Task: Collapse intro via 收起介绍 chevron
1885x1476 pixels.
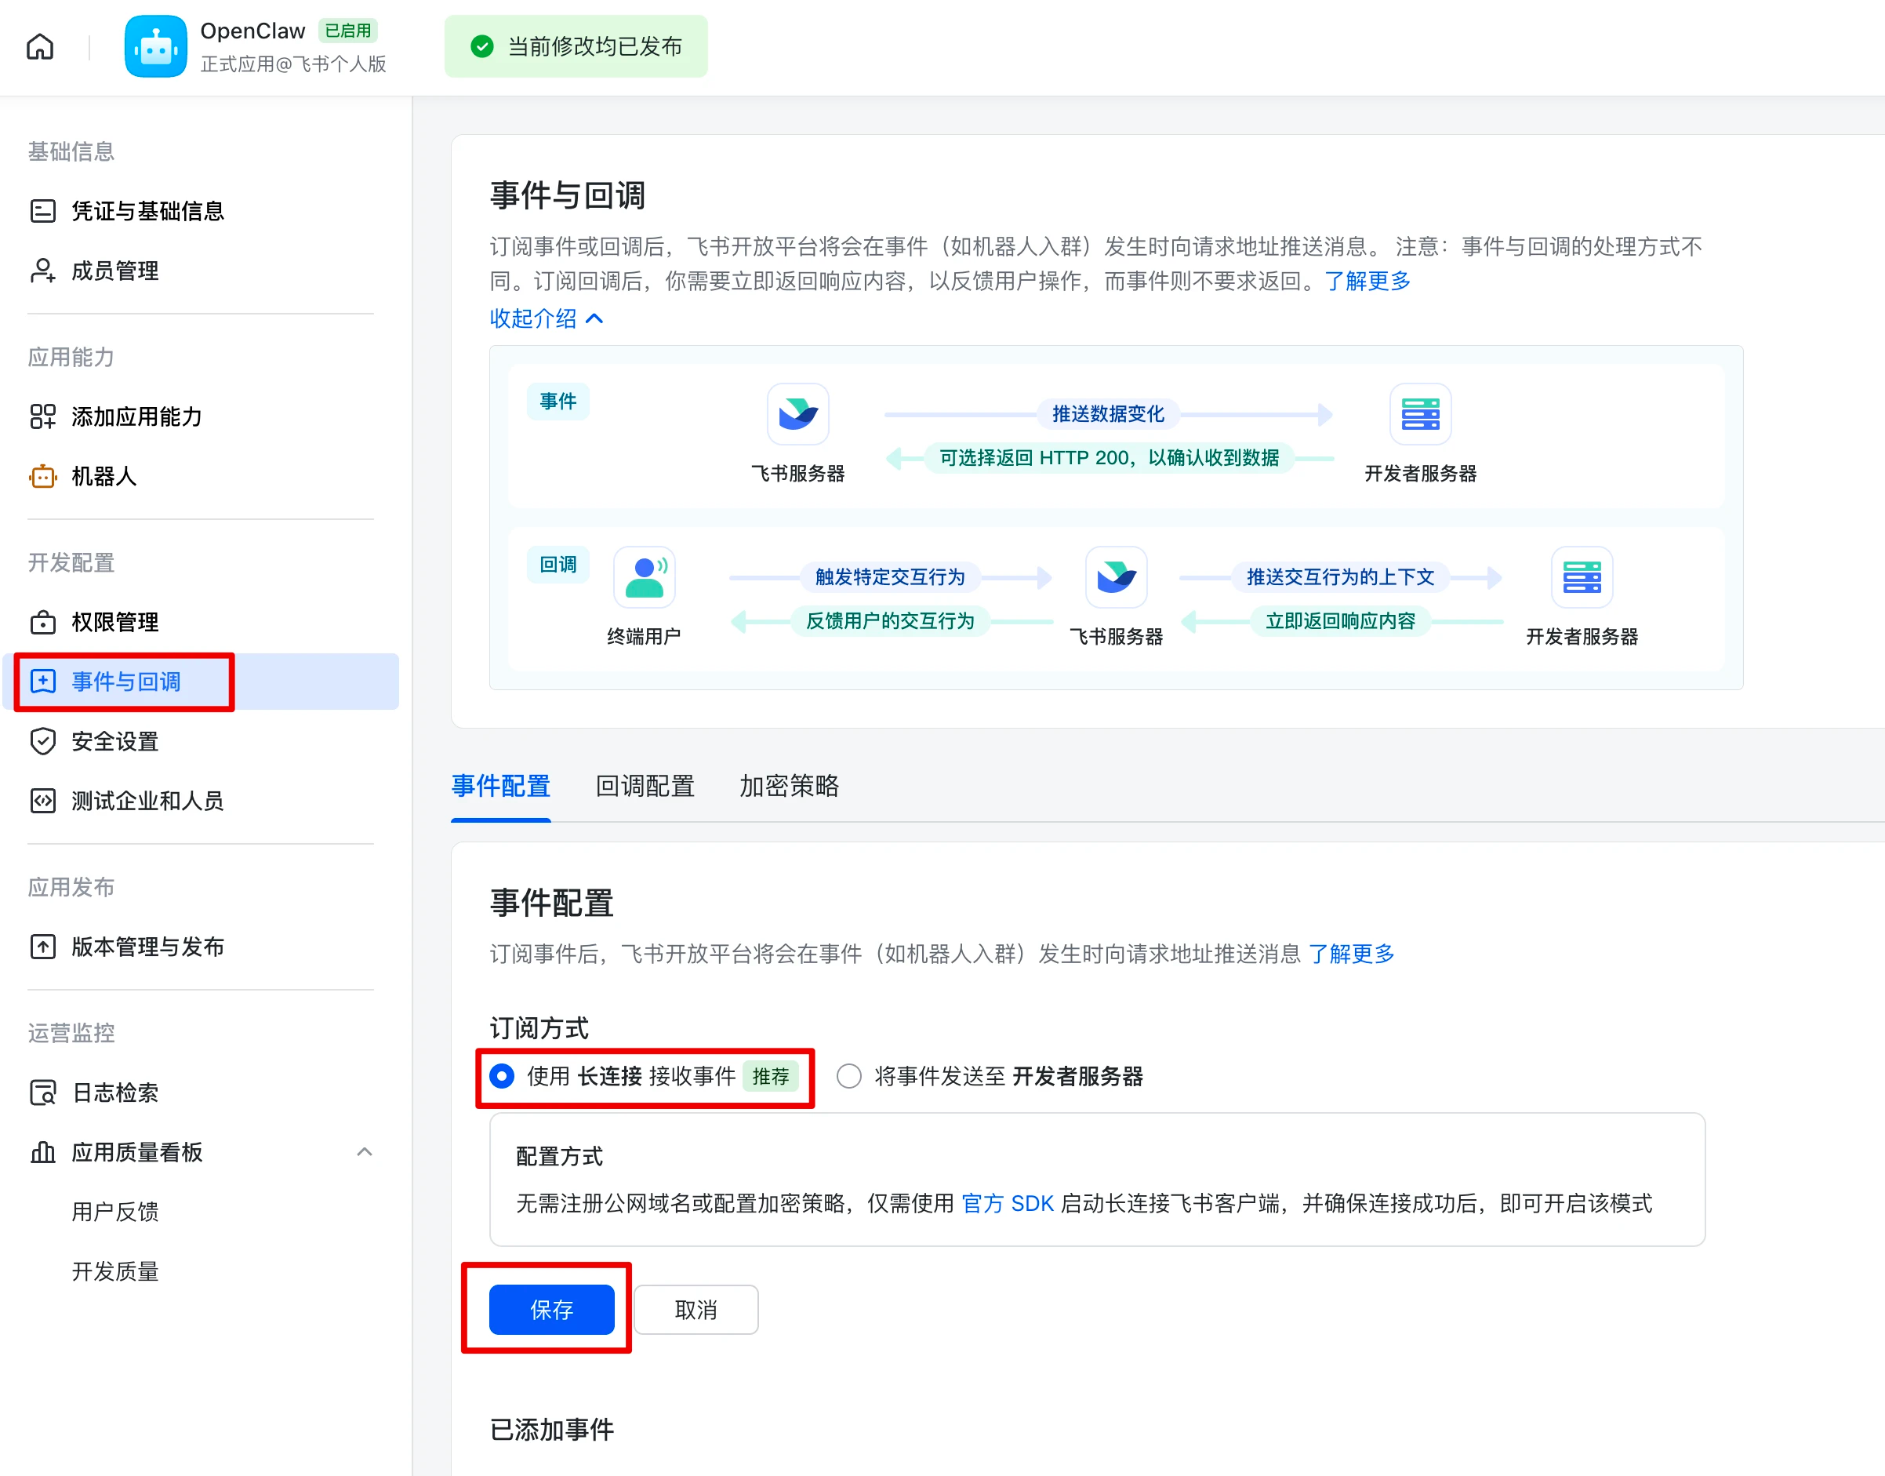Action: 594,319
